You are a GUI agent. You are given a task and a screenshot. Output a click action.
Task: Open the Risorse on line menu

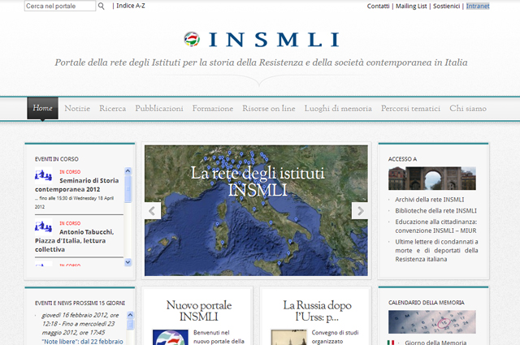click(x=269, y=109)
